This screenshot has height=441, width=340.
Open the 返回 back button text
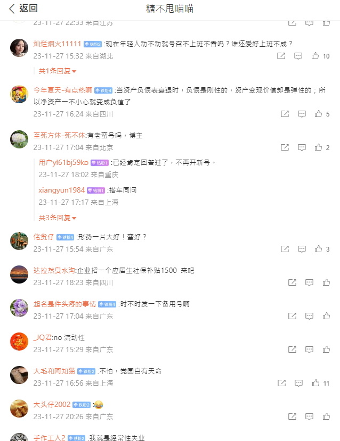pos(28,9)
